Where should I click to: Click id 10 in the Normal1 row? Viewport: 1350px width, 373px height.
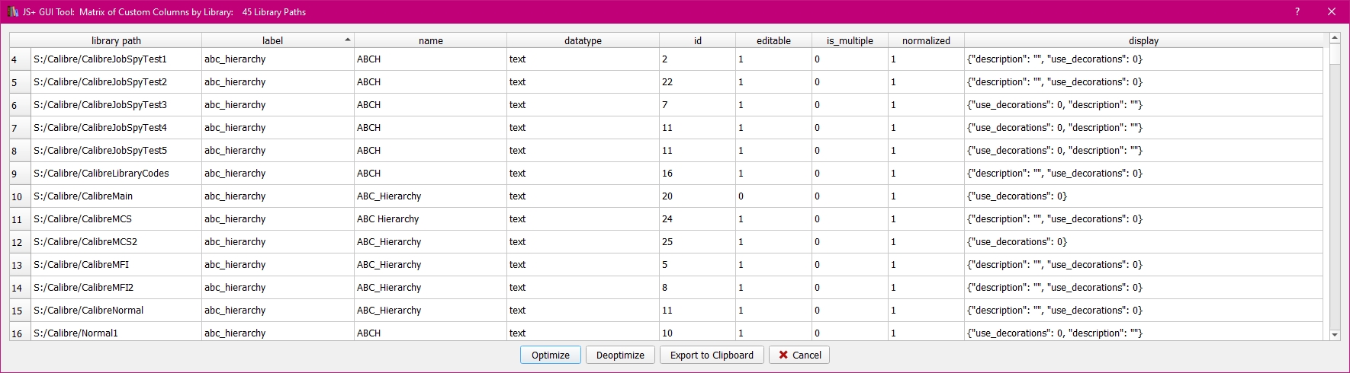click(697, 333)
